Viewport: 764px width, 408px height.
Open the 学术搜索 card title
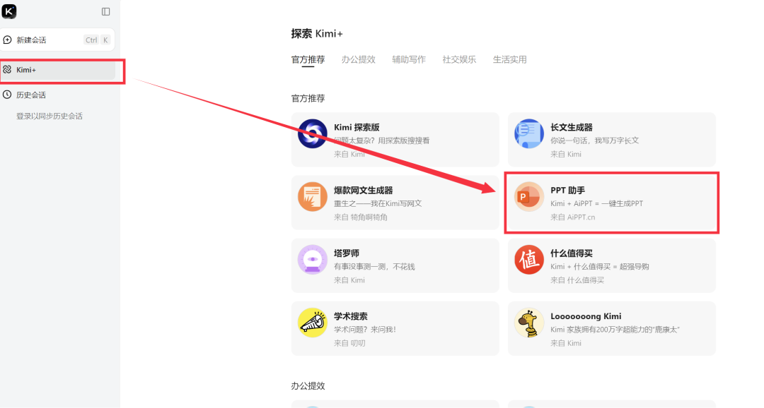point(351,316)
